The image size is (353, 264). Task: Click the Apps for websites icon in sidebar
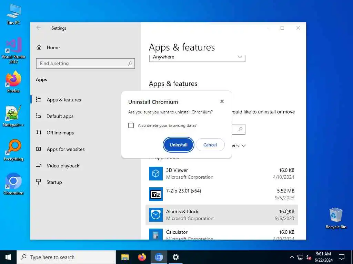coord(39,149)
